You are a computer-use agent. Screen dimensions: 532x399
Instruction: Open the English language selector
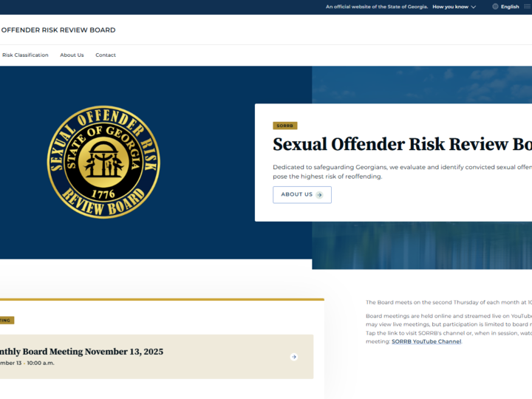pyautogui.click(x=510, y=7)
